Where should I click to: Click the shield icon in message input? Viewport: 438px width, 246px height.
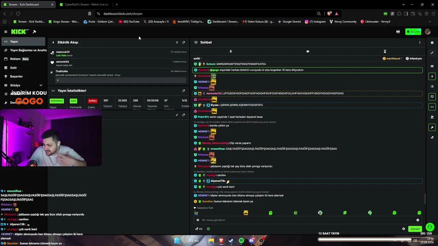point(198,220)
